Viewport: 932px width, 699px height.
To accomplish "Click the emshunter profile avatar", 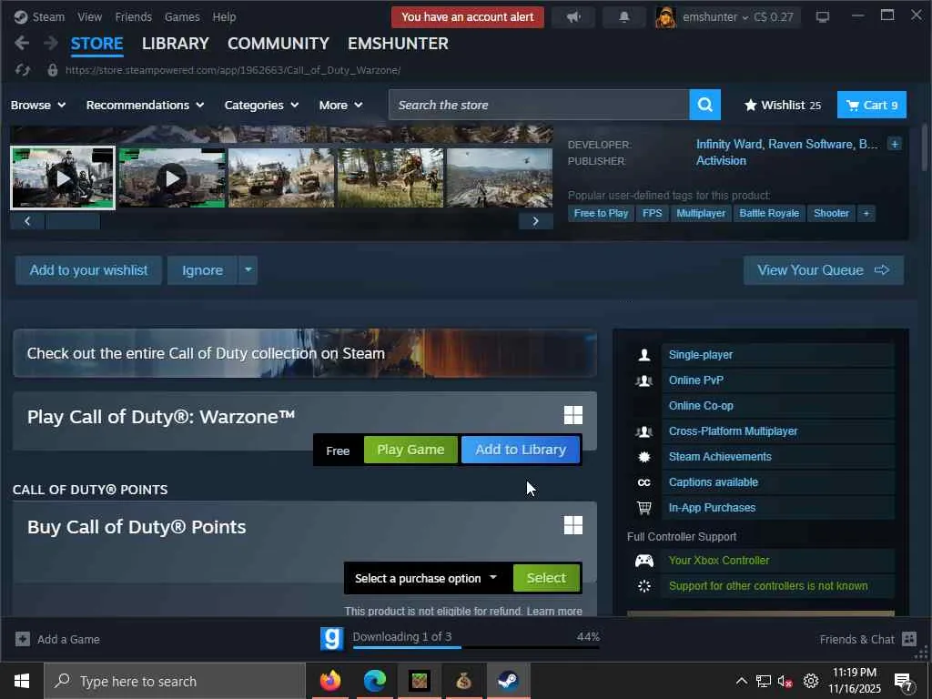I will [665, 17].
